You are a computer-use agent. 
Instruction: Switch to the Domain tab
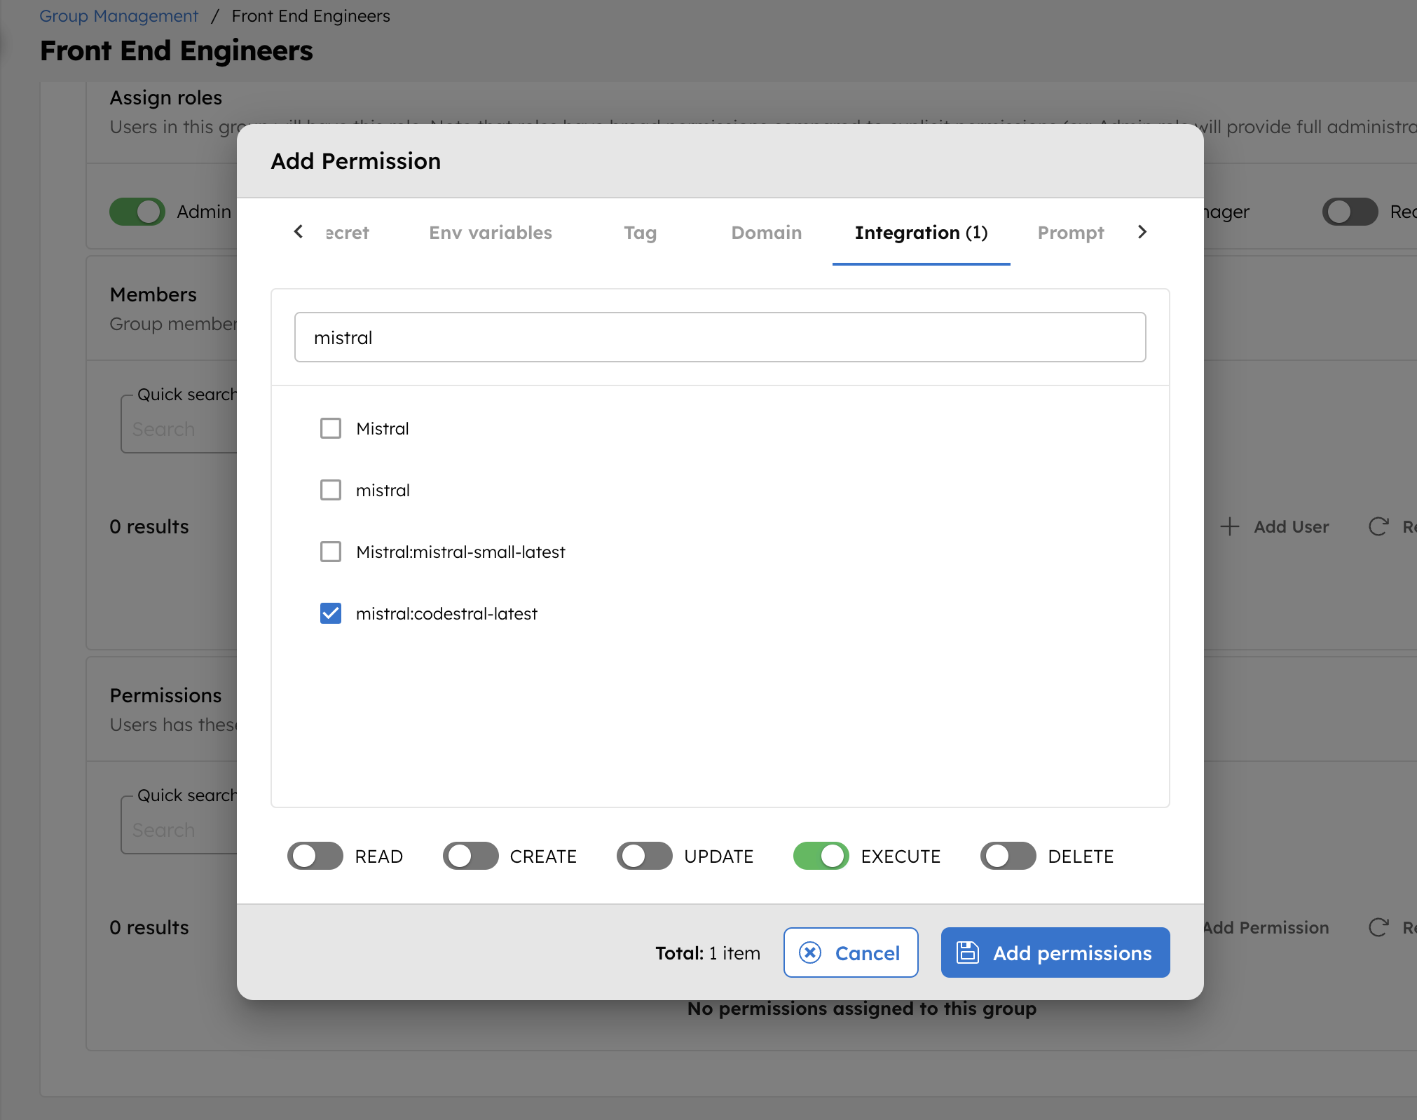(x=767, y=233)
